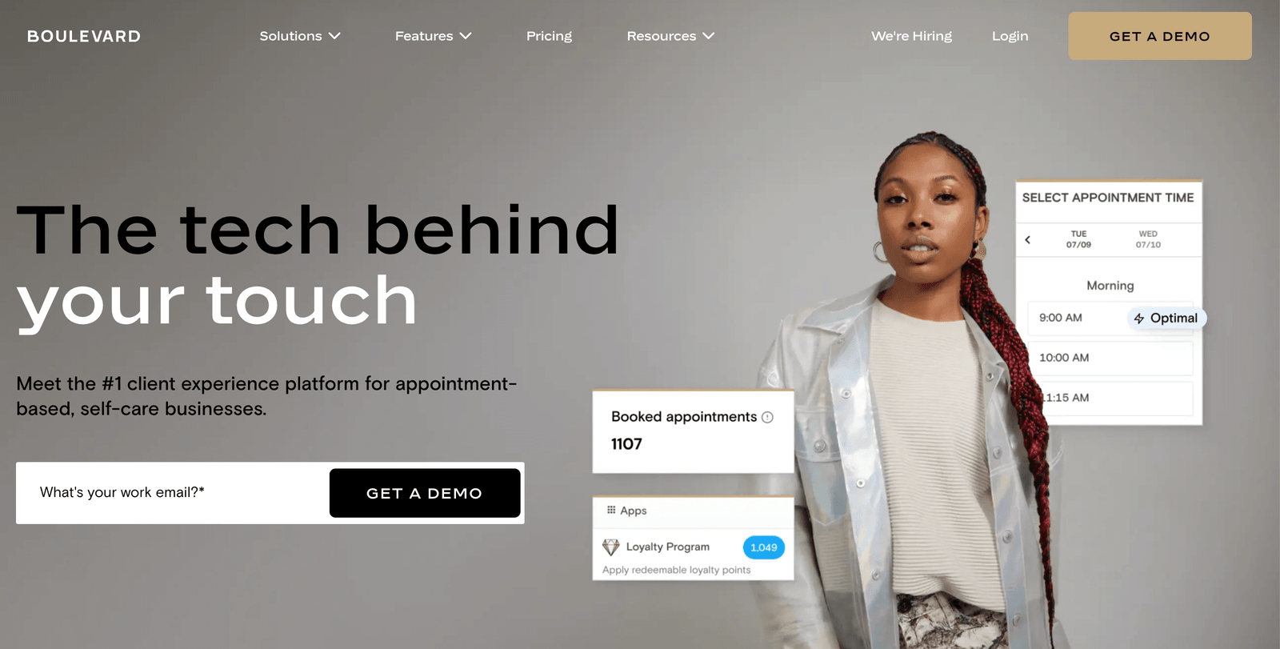
Task: Expand the Solutions dropdown menu
Action: [x=300, y=36]
